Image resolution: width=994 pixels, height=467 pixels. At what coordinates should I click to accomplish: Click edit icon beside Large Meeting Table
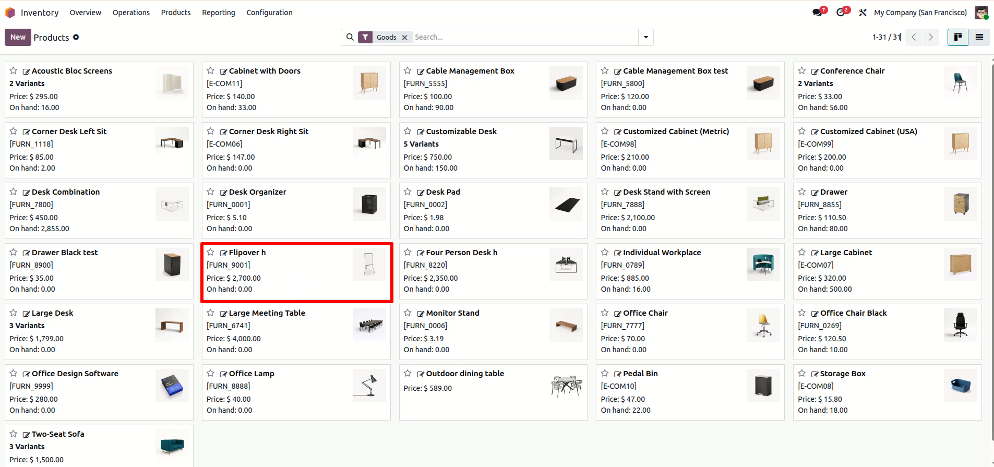tap(223, 314)
